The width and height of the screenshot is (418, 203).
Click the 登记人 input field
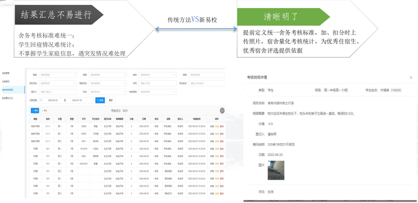point(57,92)
